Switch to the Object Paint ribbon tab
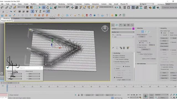 [40, 18]
